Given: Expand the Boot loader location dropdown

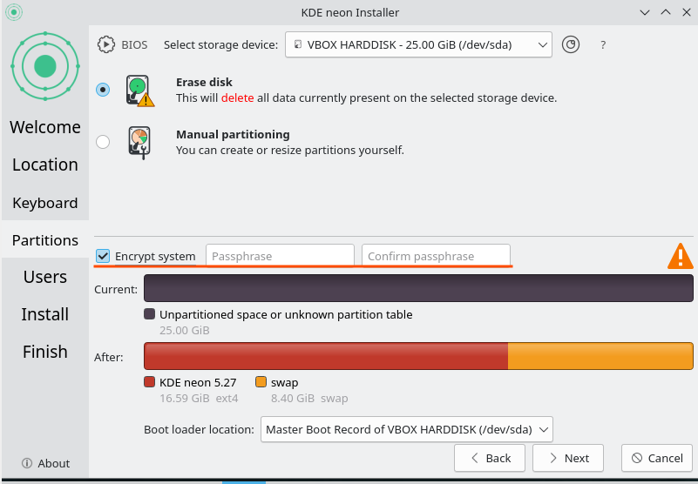Looking at the screenshot, I should tap(407, 429).
